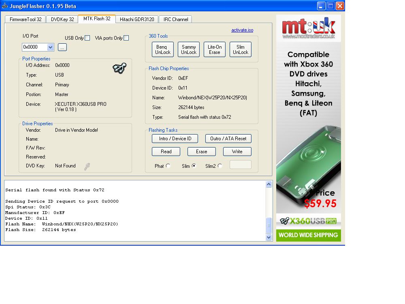Click the '262144 bytes' size in Flash Chip Properties
405x304 pixels.
(191, 107)
